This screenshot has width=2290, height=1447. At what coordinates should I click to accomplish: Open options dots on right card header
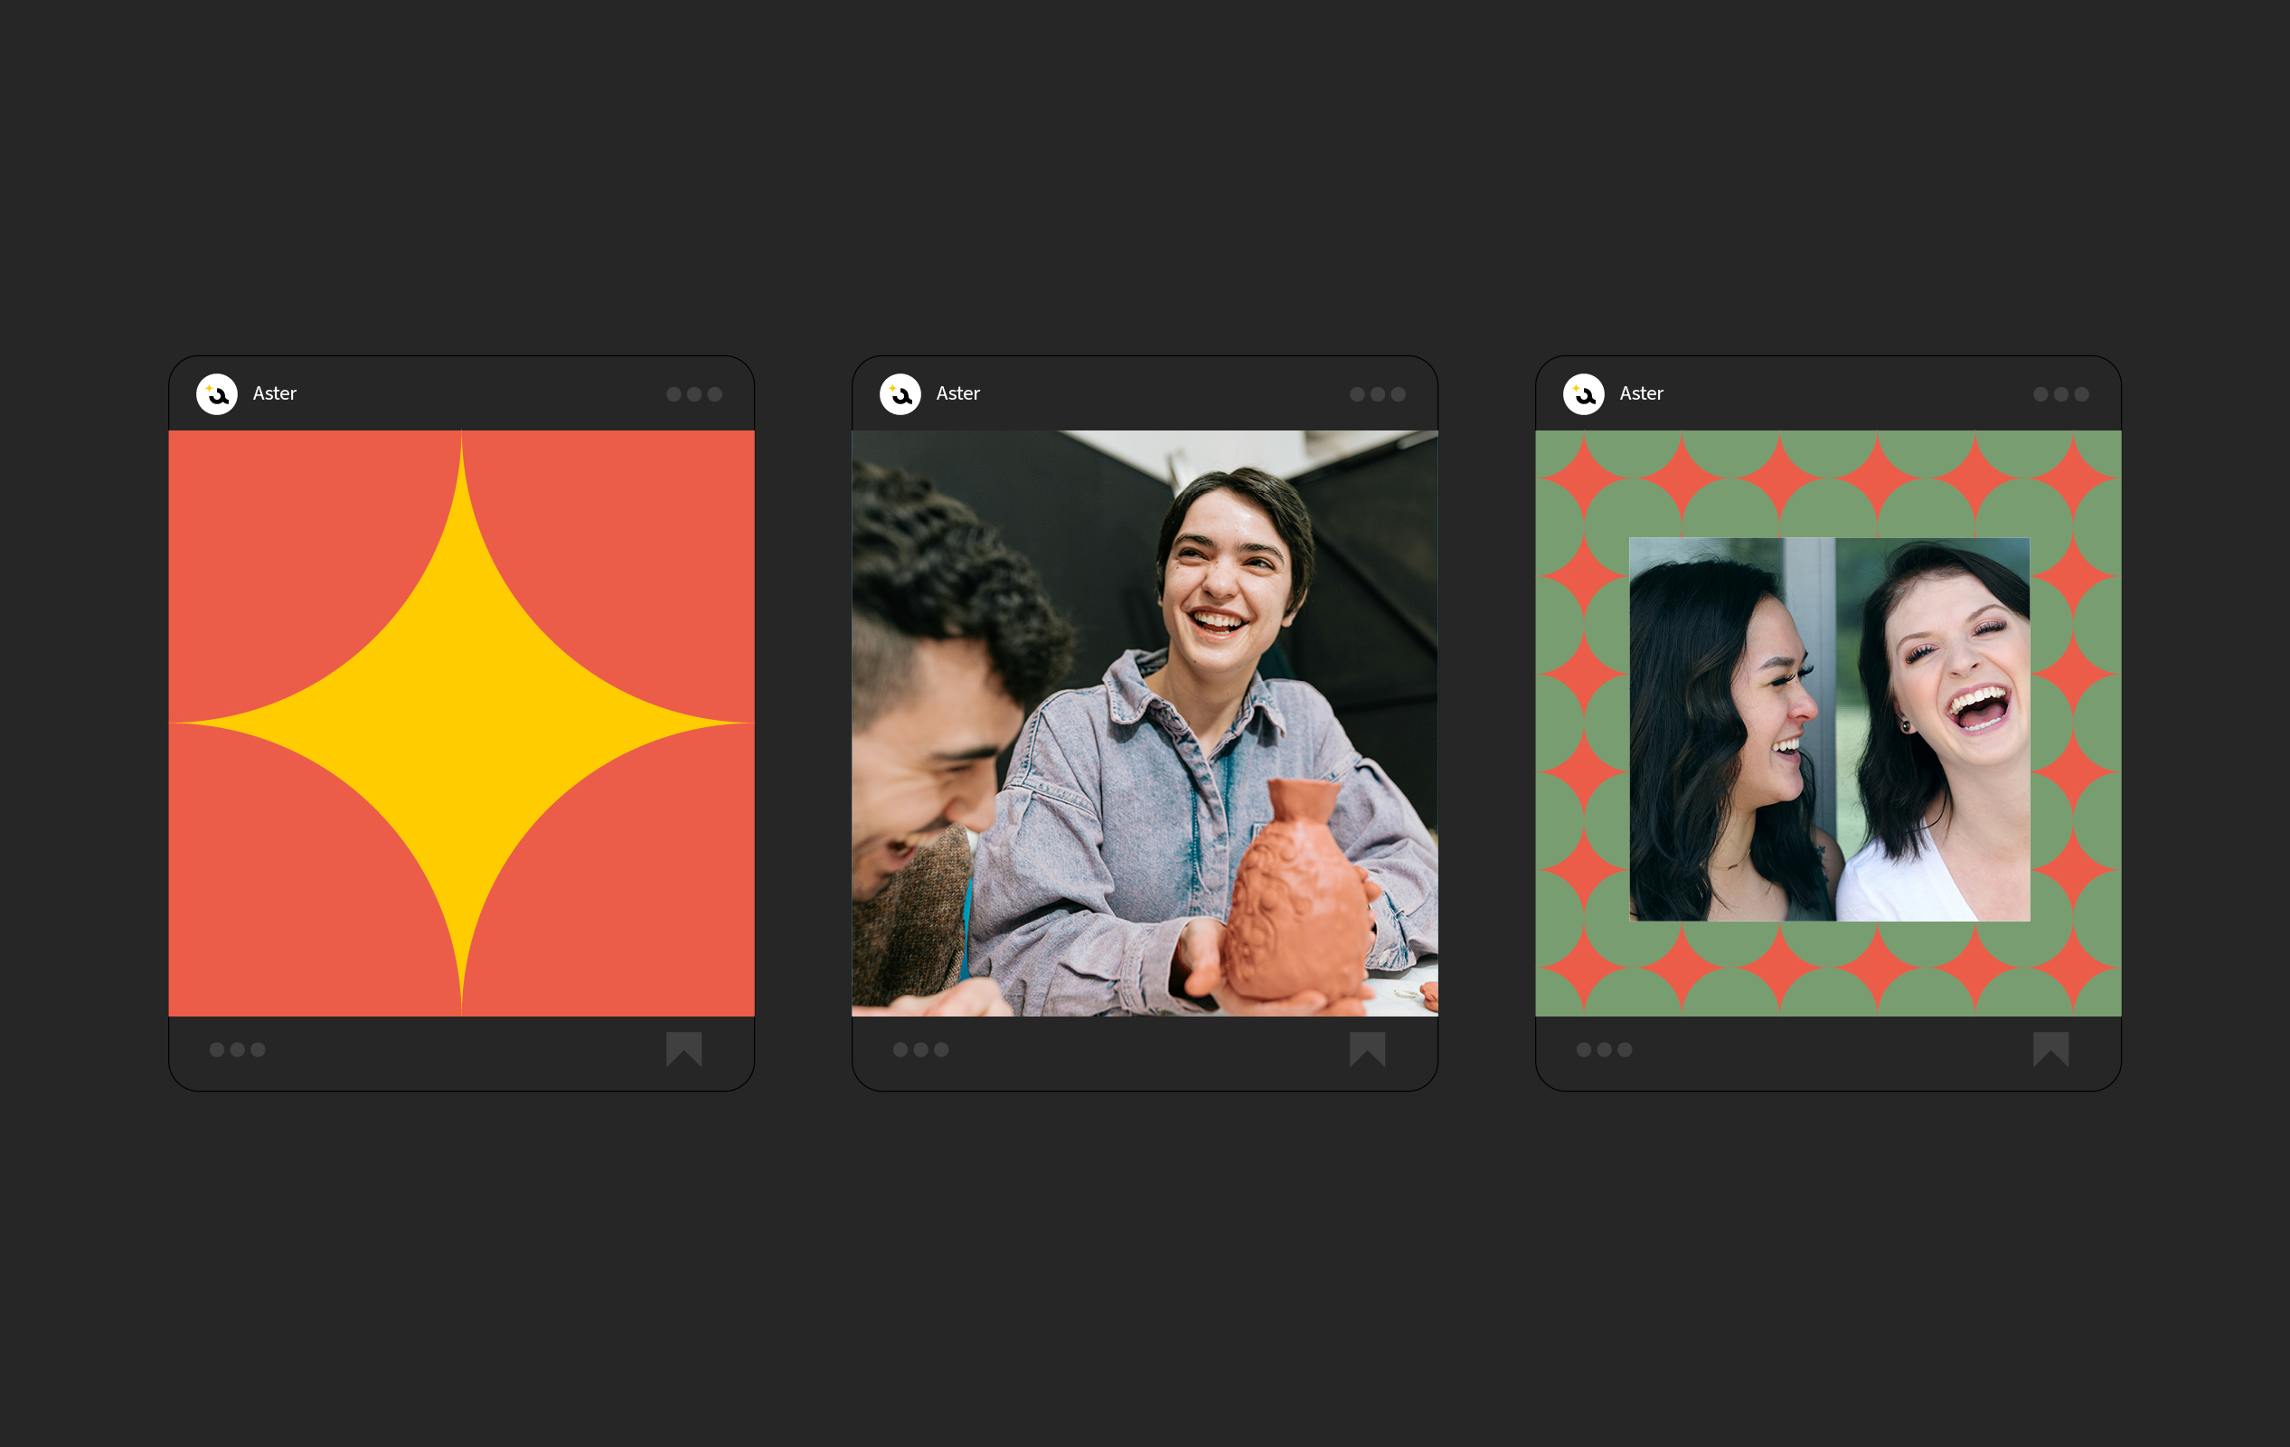click(2060, 394)
